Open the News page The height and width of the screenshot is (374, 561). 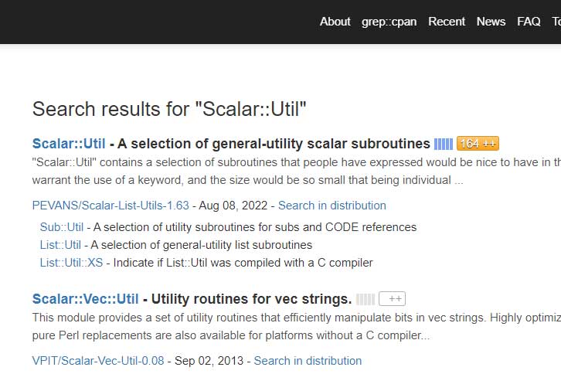point(491,22)
